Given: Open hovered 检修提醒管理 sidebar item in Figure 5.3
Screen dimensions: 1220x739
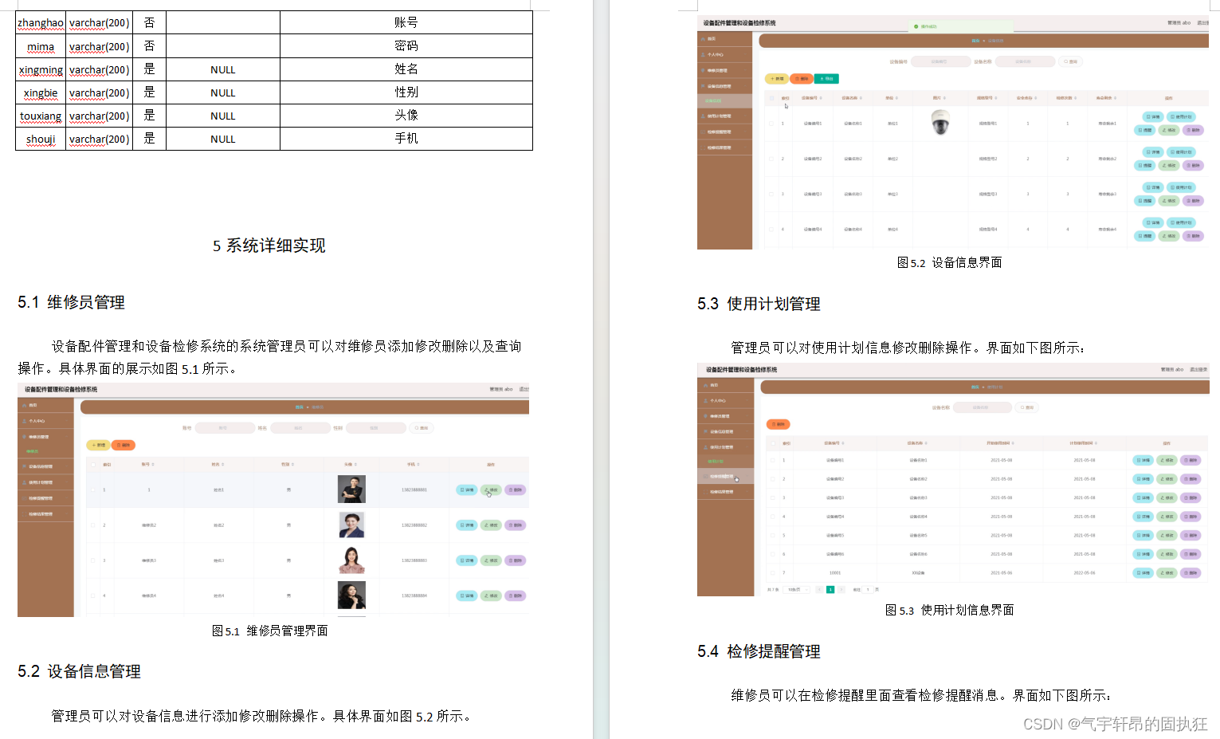Looking at the screenshot, I should tap(725, 476).
